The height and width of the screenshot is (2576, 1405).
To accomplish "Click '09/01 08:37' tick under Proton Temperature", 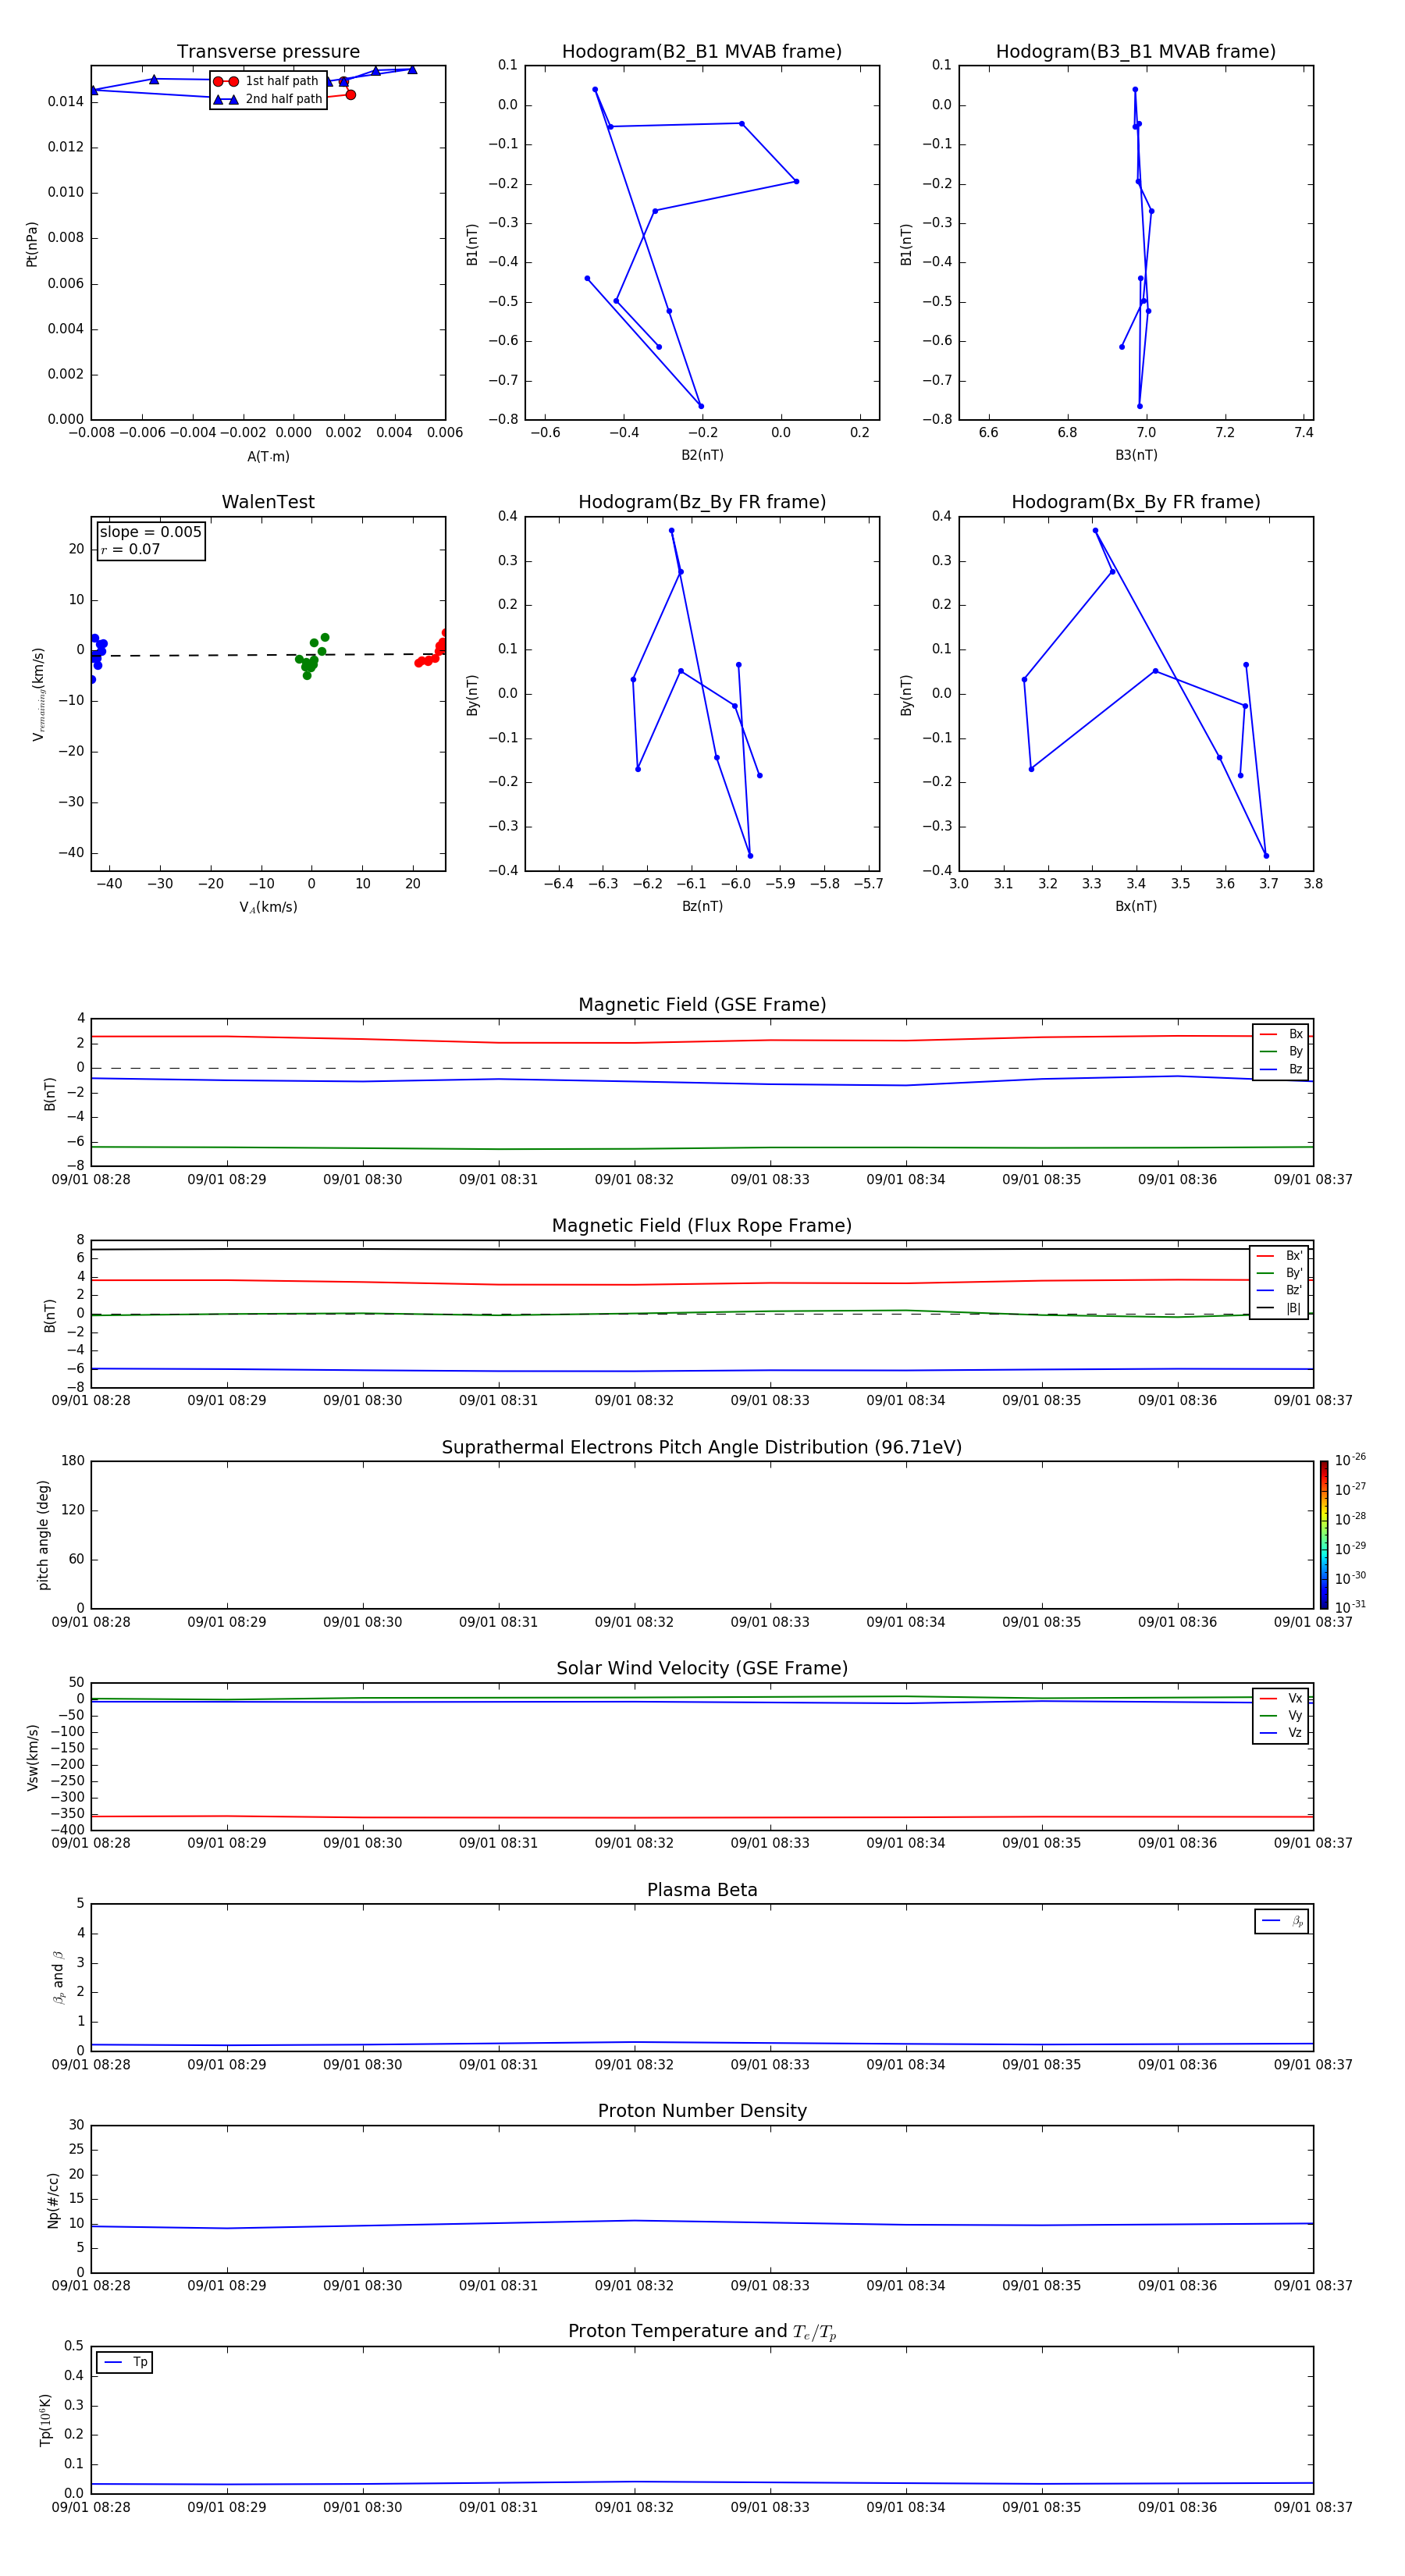I will point(1313,2507).
